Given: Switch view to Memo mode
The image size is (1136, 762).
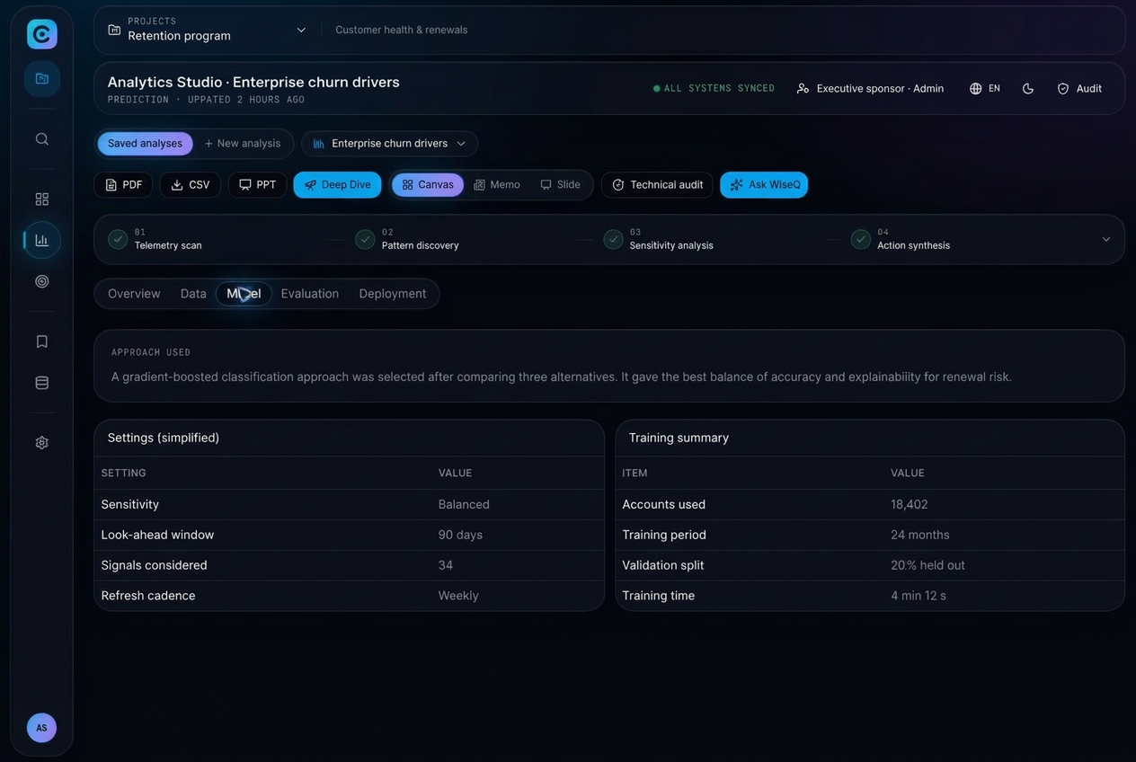Looking at the screenshot, I should [x=497, y=185].
